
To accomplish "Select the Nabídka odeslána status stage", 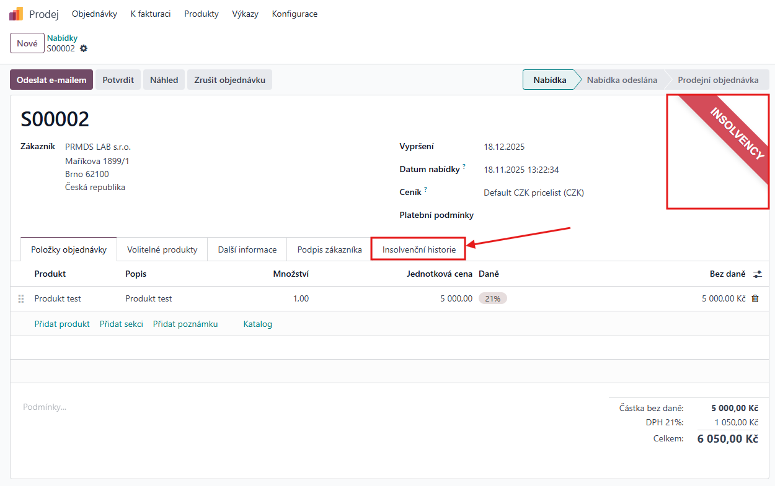I will click(x=621, y=80).
